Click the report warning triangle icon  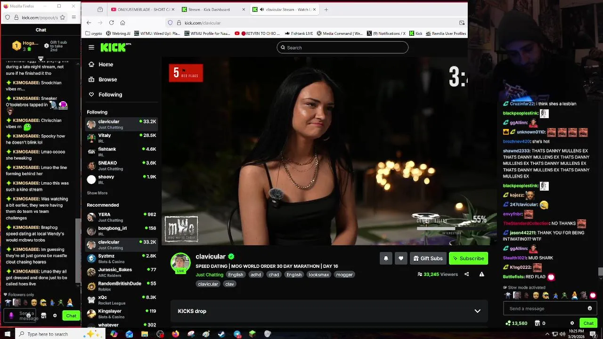(481, 274)
